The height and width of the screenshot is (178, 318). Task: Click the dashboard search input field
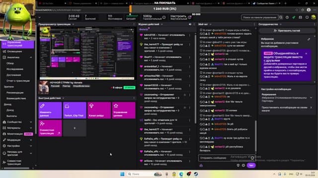259,18
